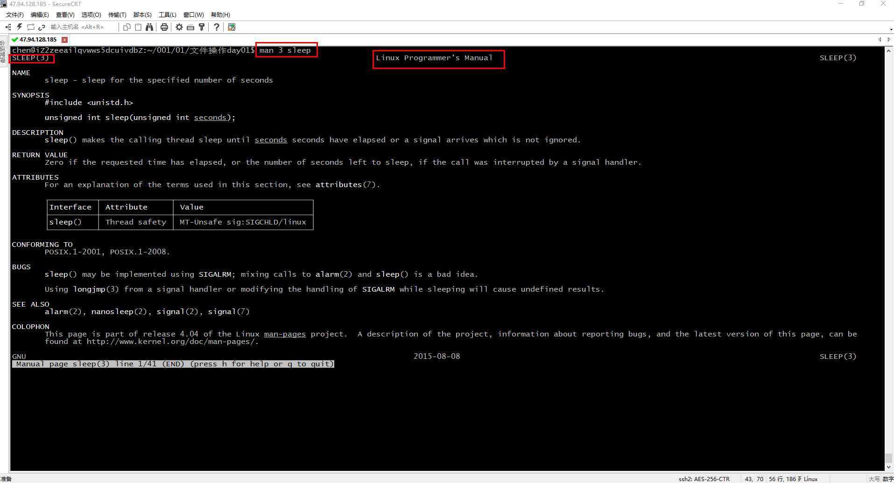Click 'POSIX.1-2001, POSIX.1-2008.' line
The width and height of the screenshot is (894, 483).
107,252
